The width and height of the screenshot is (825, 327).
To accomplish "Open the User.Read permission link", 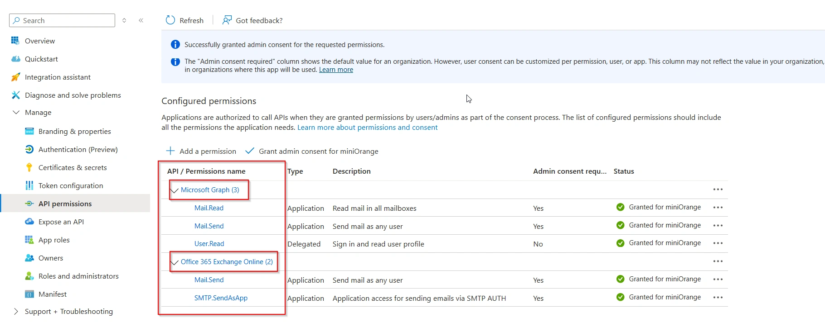I will point(209,244).
